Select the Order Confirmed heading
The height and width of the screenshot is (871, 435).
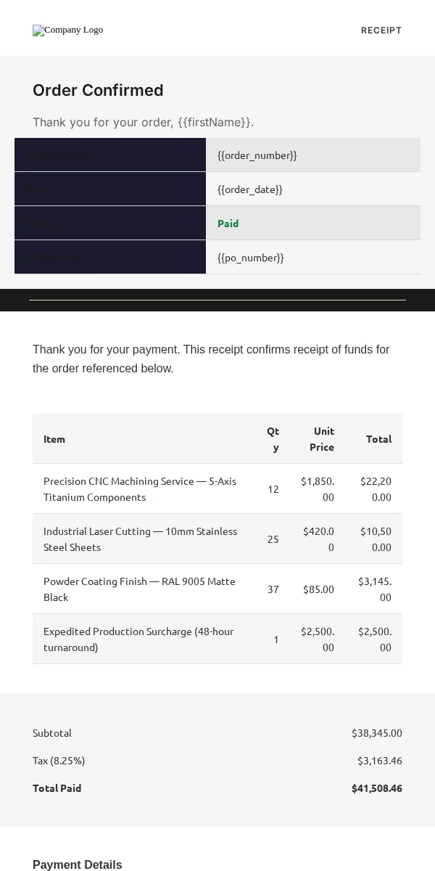[98, 90]
